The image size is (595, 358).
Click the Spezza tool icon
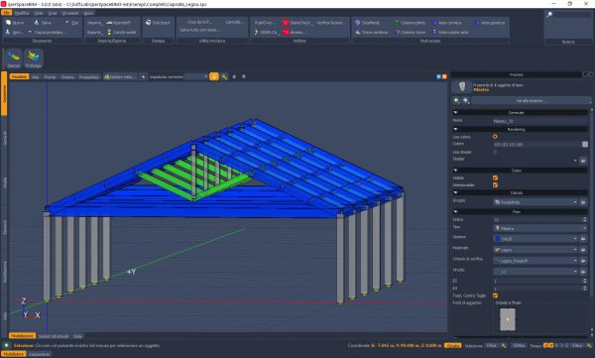click(14, 57)
